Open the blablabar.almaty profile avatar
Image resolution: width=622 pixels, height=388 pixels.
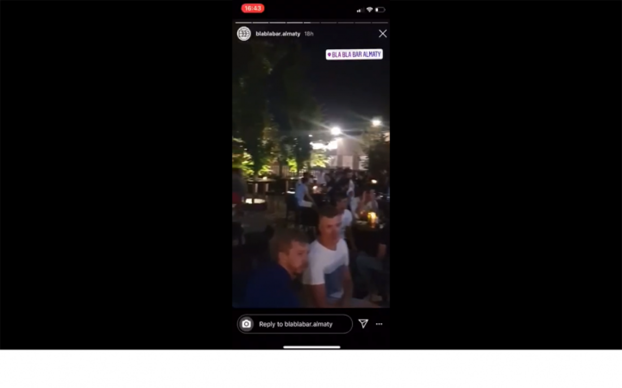click(244, 34)
